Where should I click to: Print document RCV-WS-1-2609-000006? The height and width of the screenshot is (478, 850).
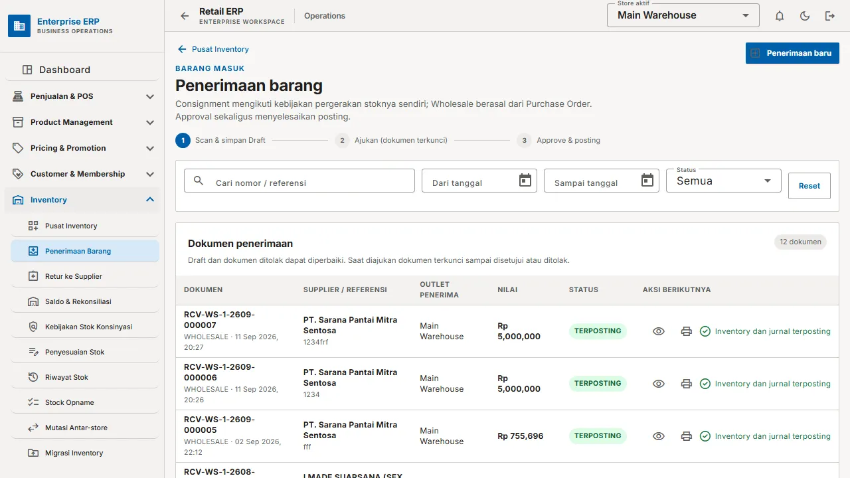click(x=687, y=384)
